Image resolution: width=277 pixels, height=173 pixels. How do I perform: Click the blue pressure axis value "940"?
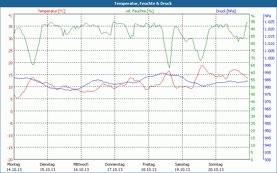pyautogui.click(x=268, y=145)
